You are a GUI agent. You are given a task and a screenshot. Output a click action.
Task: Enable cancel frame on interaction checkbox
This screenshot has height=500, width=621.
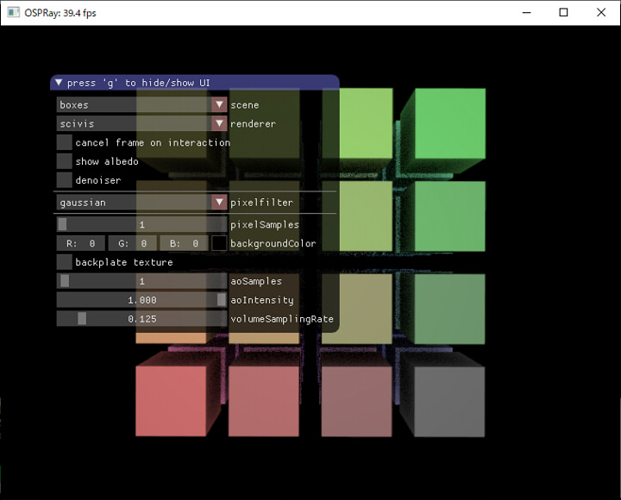pyautogui.click(x=65, y=142)
